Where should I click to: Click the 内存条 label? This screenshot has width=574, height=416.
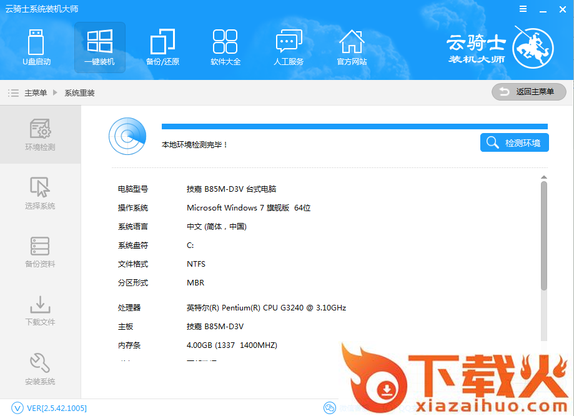(129, 345)
